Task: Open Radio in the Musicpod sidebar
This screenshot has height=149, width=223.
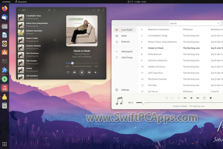Action: (125, 36)
